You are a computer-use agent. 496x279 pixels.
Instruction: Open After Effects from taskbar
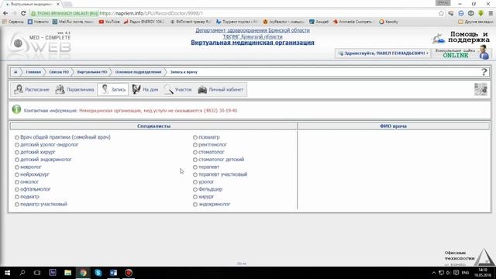(x=53, y=272)
